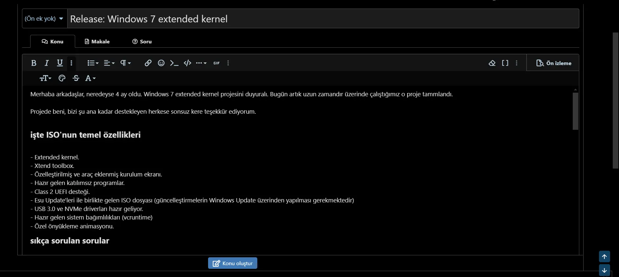Open the text alignment dropdown
This screenshot has width=619, height=277.
(x=109, y=63)
